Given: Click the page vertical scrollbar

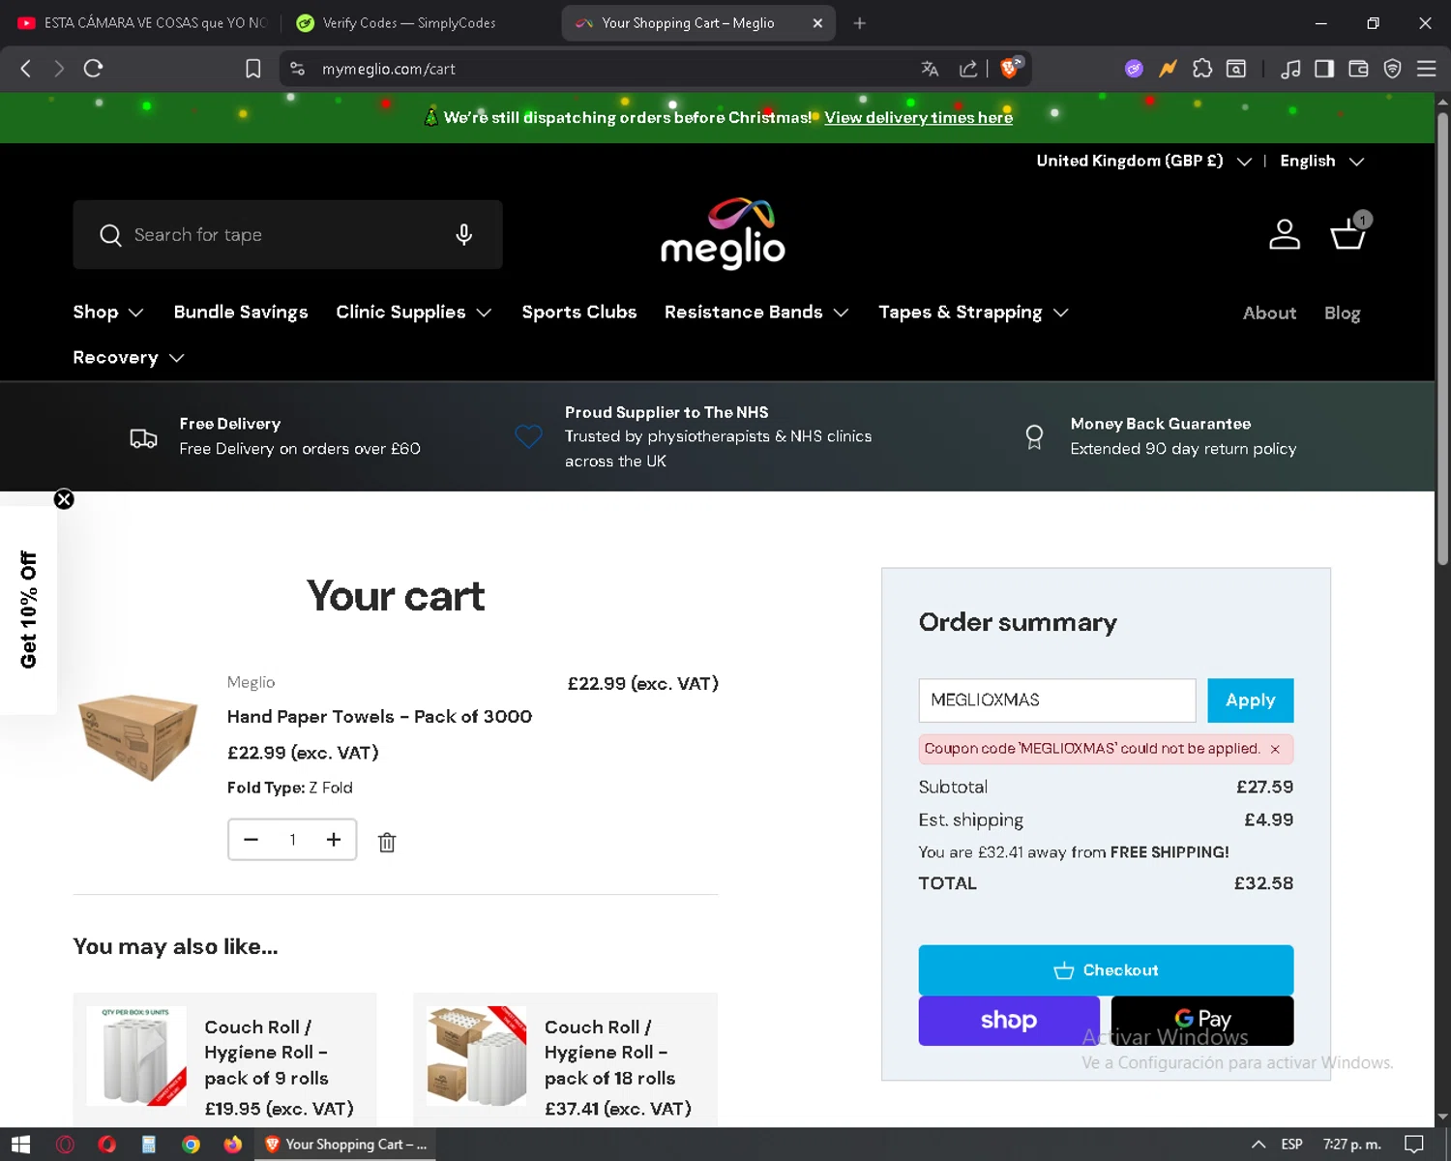Looking at the screenshot, I should pyautogui.click(x=1442, y=339).
